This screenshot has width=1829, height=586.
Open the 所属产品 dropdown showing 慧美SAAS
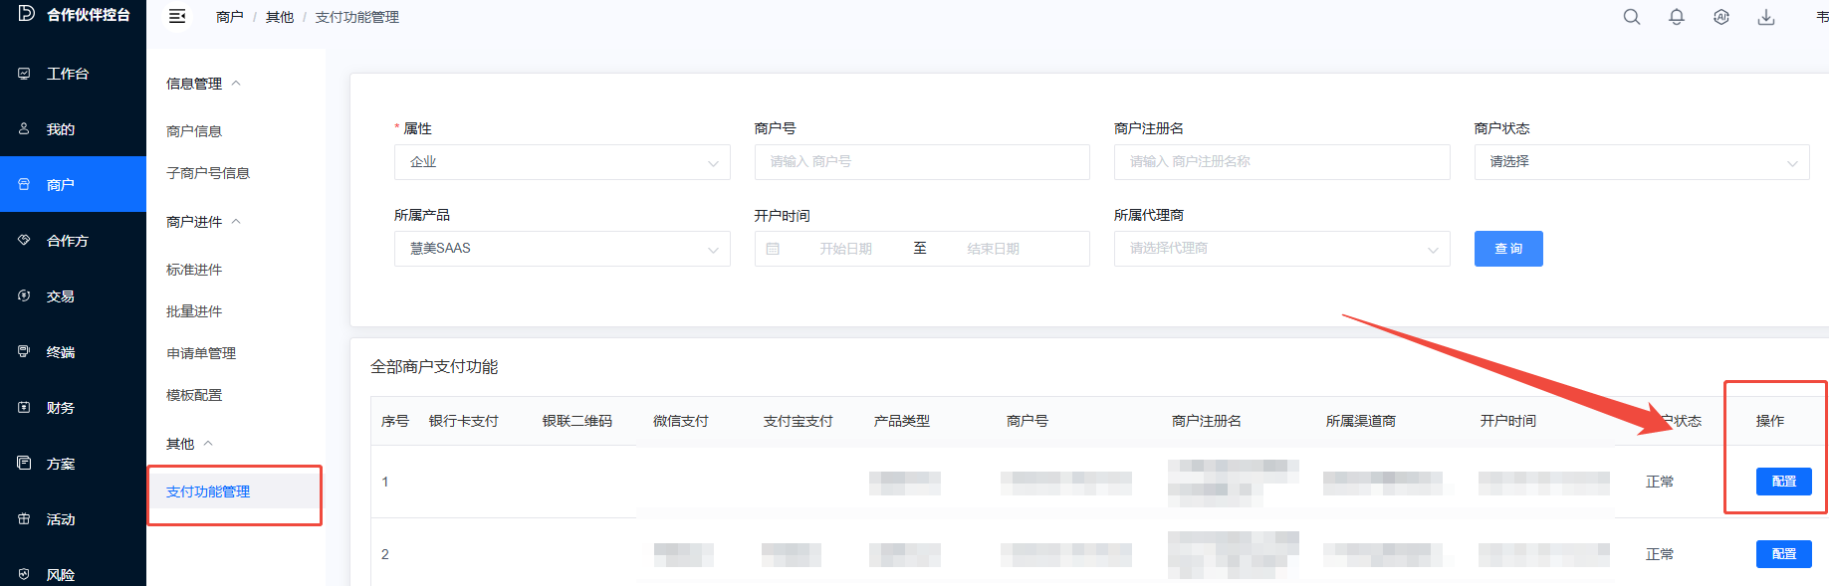(562, 249)
